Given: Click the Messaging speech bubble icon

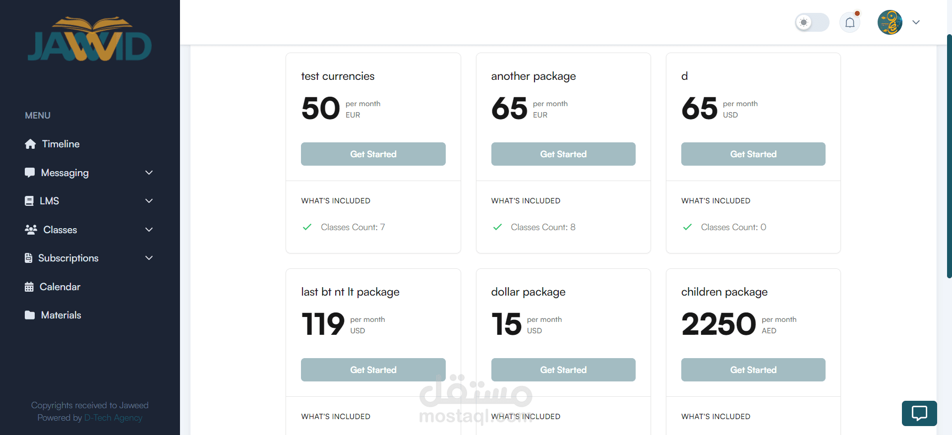Looking at the screenshot, I should pos(30,173).
